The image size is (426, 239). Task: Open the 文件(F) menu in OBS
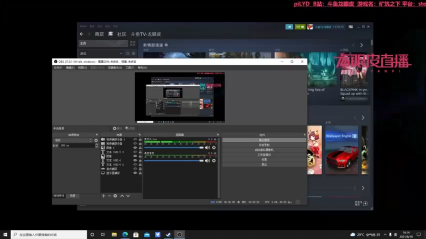(58, 67)
